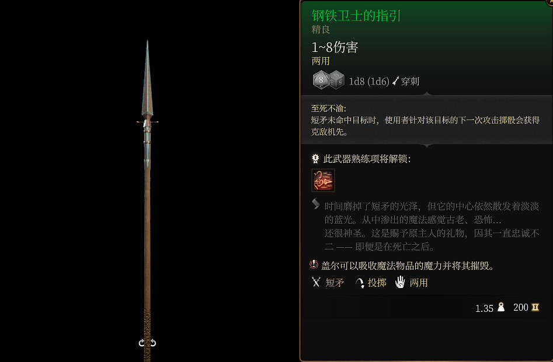Click the piercing damage type icon

pos(396,81)
